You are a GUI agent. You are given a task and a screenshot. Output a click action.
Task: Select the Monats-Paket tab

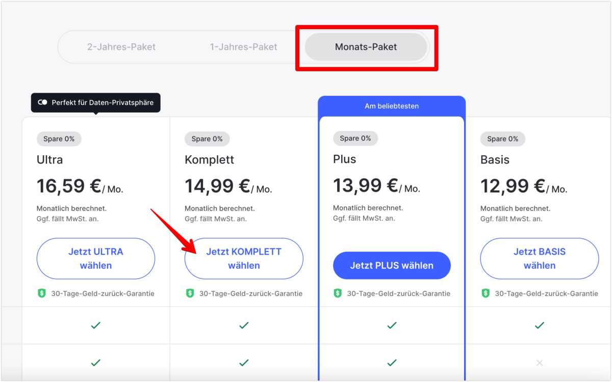[365, 47]
